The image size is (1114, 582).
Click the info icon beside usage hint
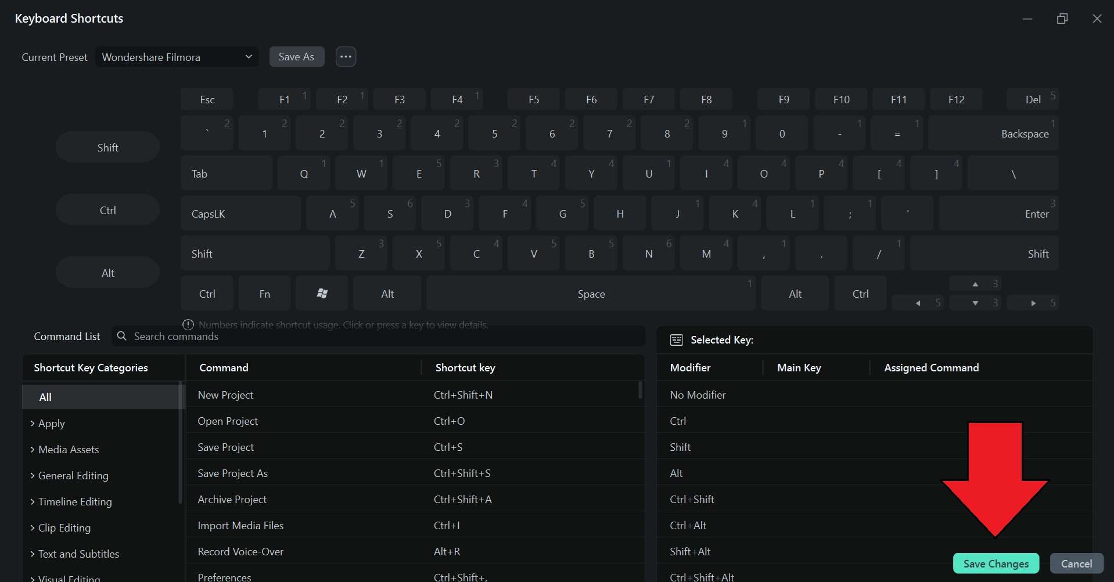(x=188, y=324)
